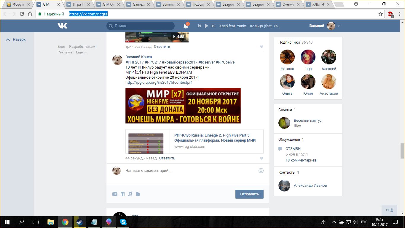
Task: Open the РПГ-Клуб Russia: Lineage 2 link card title
Action: point(215,138)
